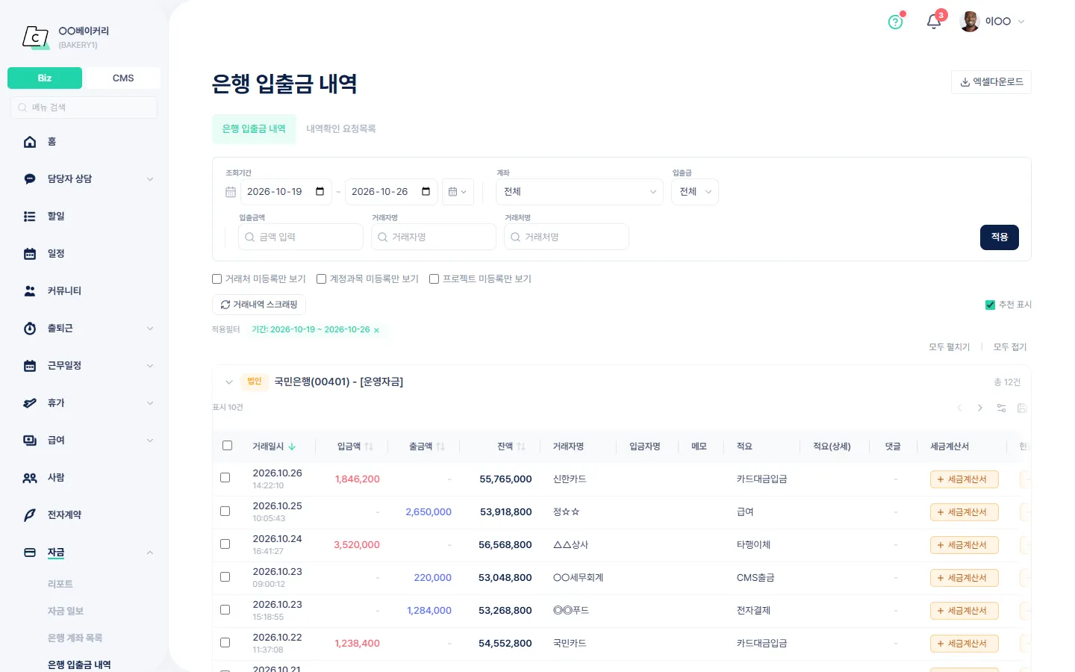This screenshot has height=672, width=1075.
Task: Click the 휴가 airplane icon
Action: (x=30, y=403)
